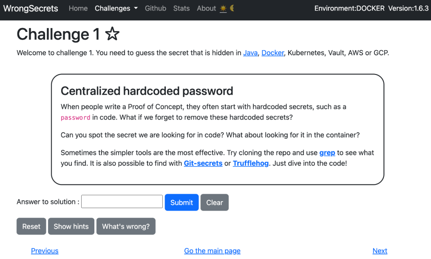
Task: Focus the Answer to solution field
Action: tap(122, 202)
